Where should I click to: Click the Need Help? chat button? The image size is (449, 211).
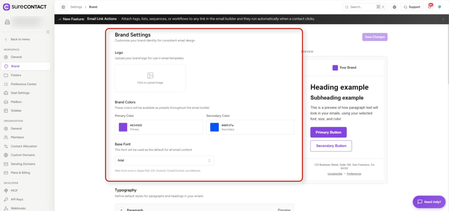pyautogui.click(x=429, y=202)
